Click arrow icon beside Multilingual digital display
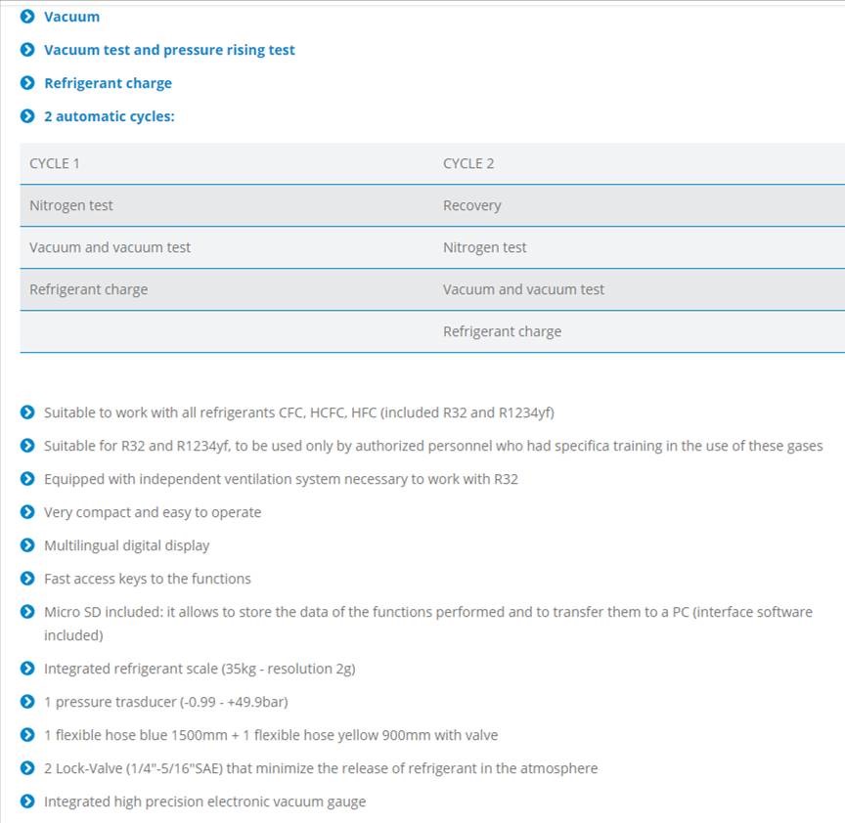845x823 pixels. pos(27,545)
